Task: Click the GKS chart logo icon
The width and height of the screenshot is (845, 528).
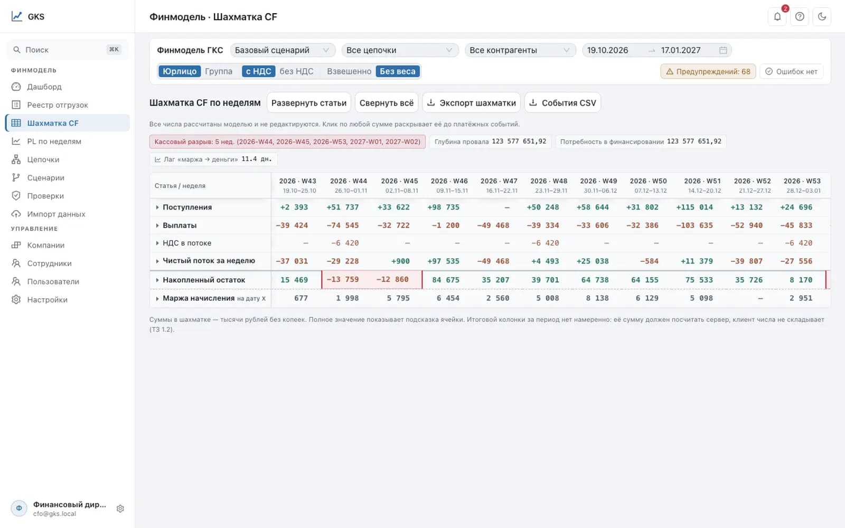Action: coord(17,16)
